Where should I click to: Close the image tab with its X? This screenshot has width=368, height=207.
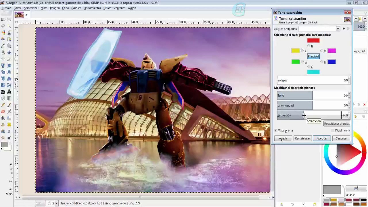(26, 15)
